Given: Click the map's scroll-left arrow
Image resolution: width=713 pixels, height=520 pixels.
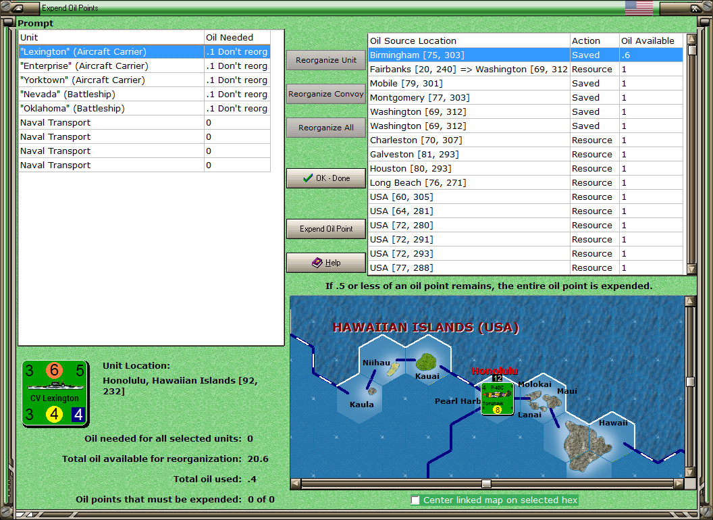Looking at the screenshot, I should pyautogui.click(x=296, y=483).
